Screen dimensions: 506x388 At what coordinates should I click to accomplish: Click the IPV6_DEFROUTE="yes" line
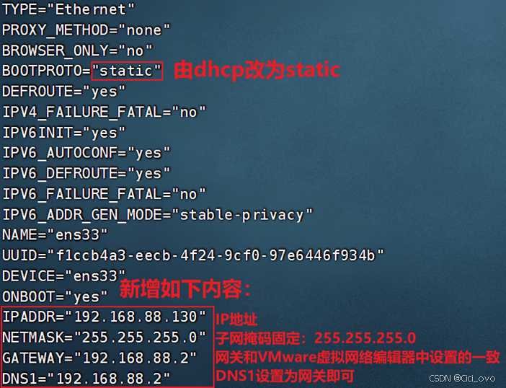tap(86, 174)
